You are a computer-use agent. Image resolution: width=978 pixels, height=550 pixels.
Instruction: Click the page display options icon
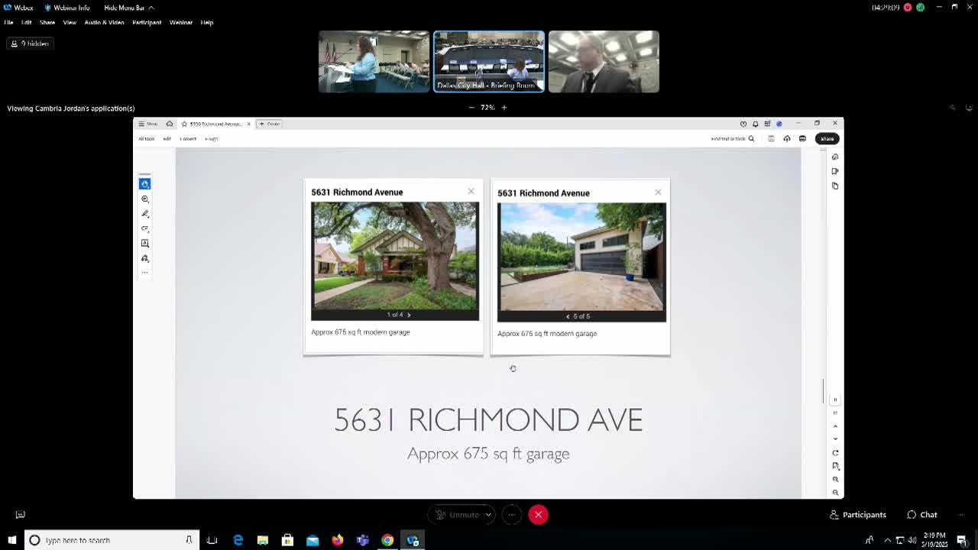(835, 466)
